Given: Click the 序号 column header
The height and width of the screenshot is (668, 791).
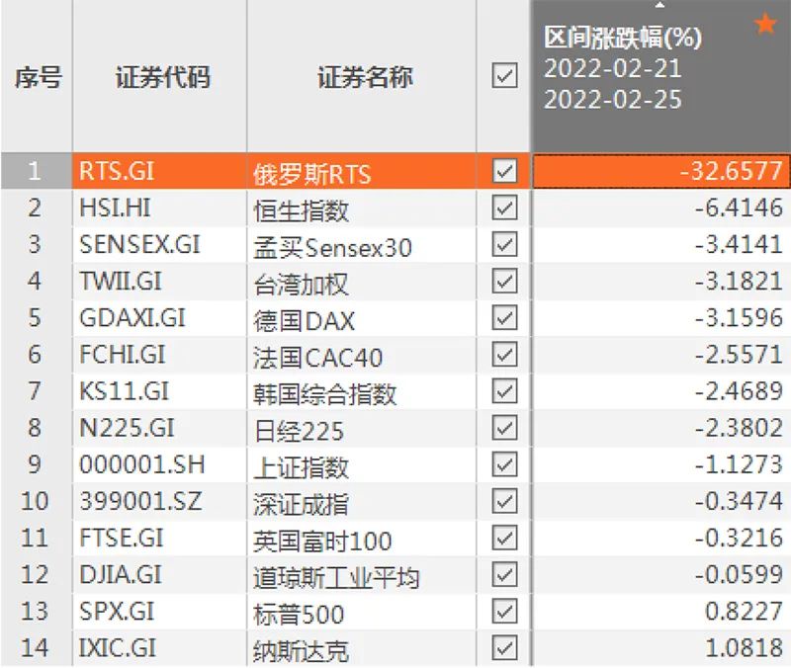Looking at the screenshot, I should 37,76.
